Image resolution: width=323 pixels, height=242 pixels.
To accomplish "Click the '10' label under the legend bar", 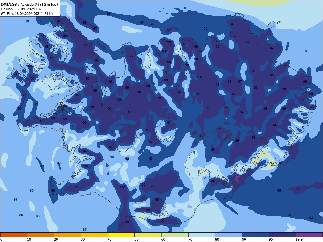I will tap(29, 239).
